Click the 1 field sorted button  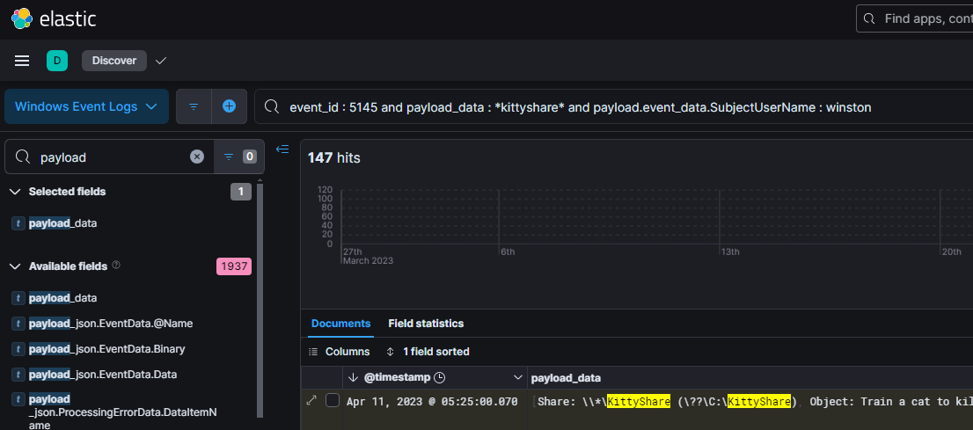(428, 352)
